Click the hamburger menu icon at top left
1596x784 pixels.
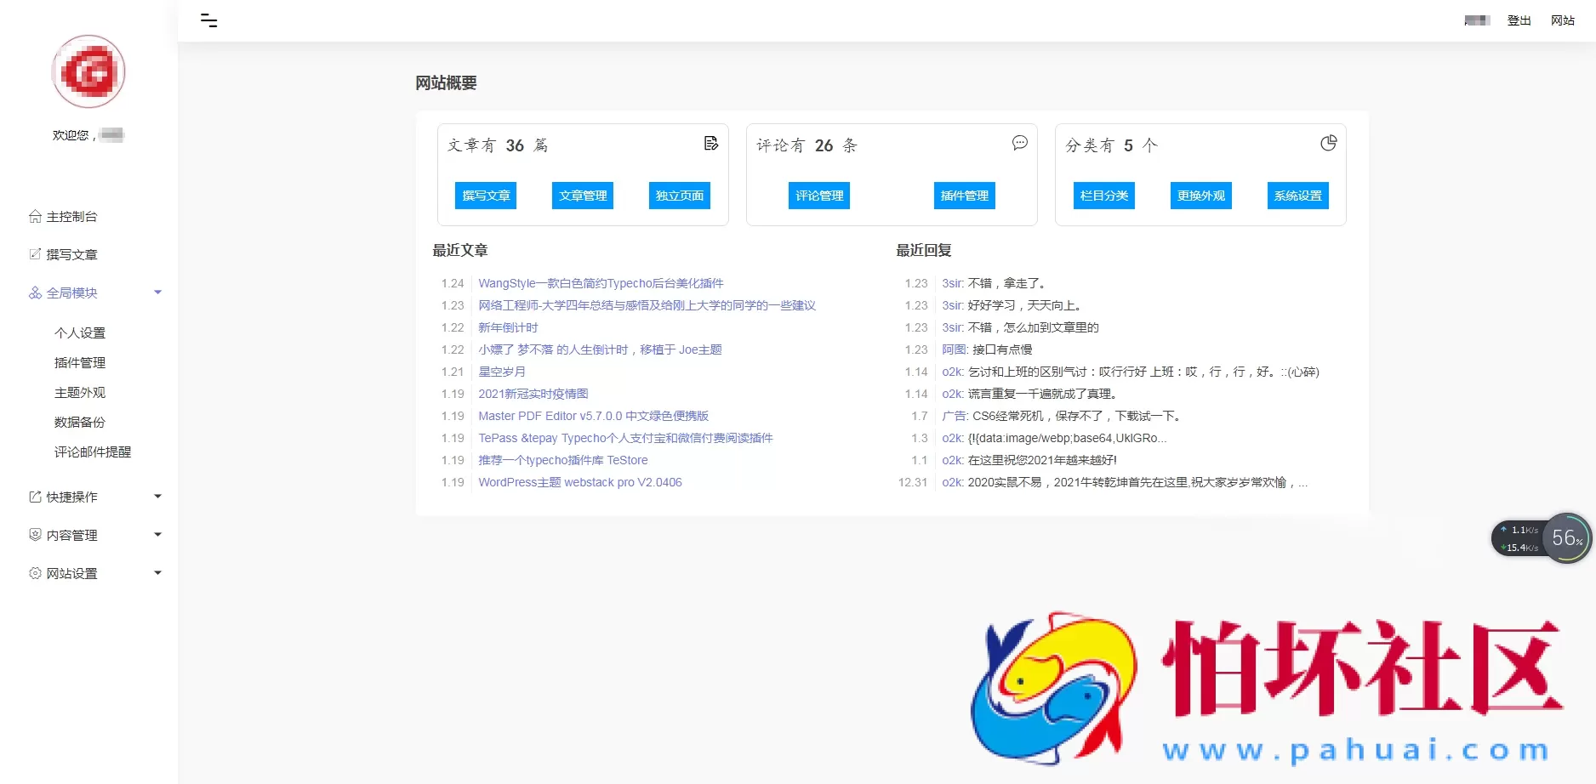pos(208,20)
